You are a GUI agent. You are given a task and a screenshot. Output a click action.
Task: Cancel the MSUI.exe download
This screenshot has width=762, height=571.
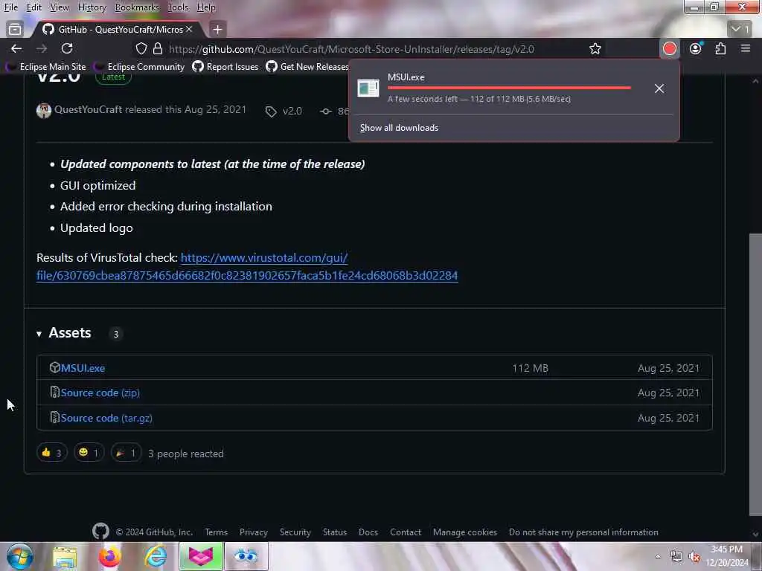pyautogui.click(x=659, y=88)
